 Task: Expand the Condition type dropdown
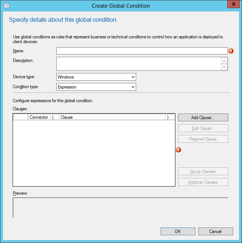(96, 87)
